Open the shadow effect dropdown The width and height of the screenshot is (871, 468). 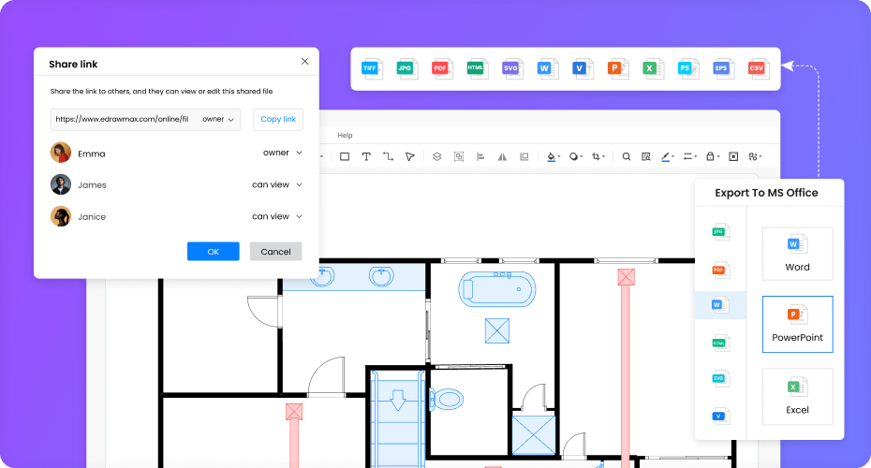(576, 156)
